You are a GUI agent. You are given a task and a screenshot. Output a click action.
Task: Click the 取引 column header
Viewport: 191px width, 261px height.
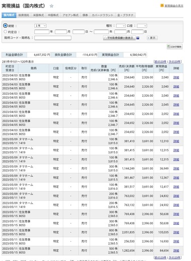click(84, 69)
